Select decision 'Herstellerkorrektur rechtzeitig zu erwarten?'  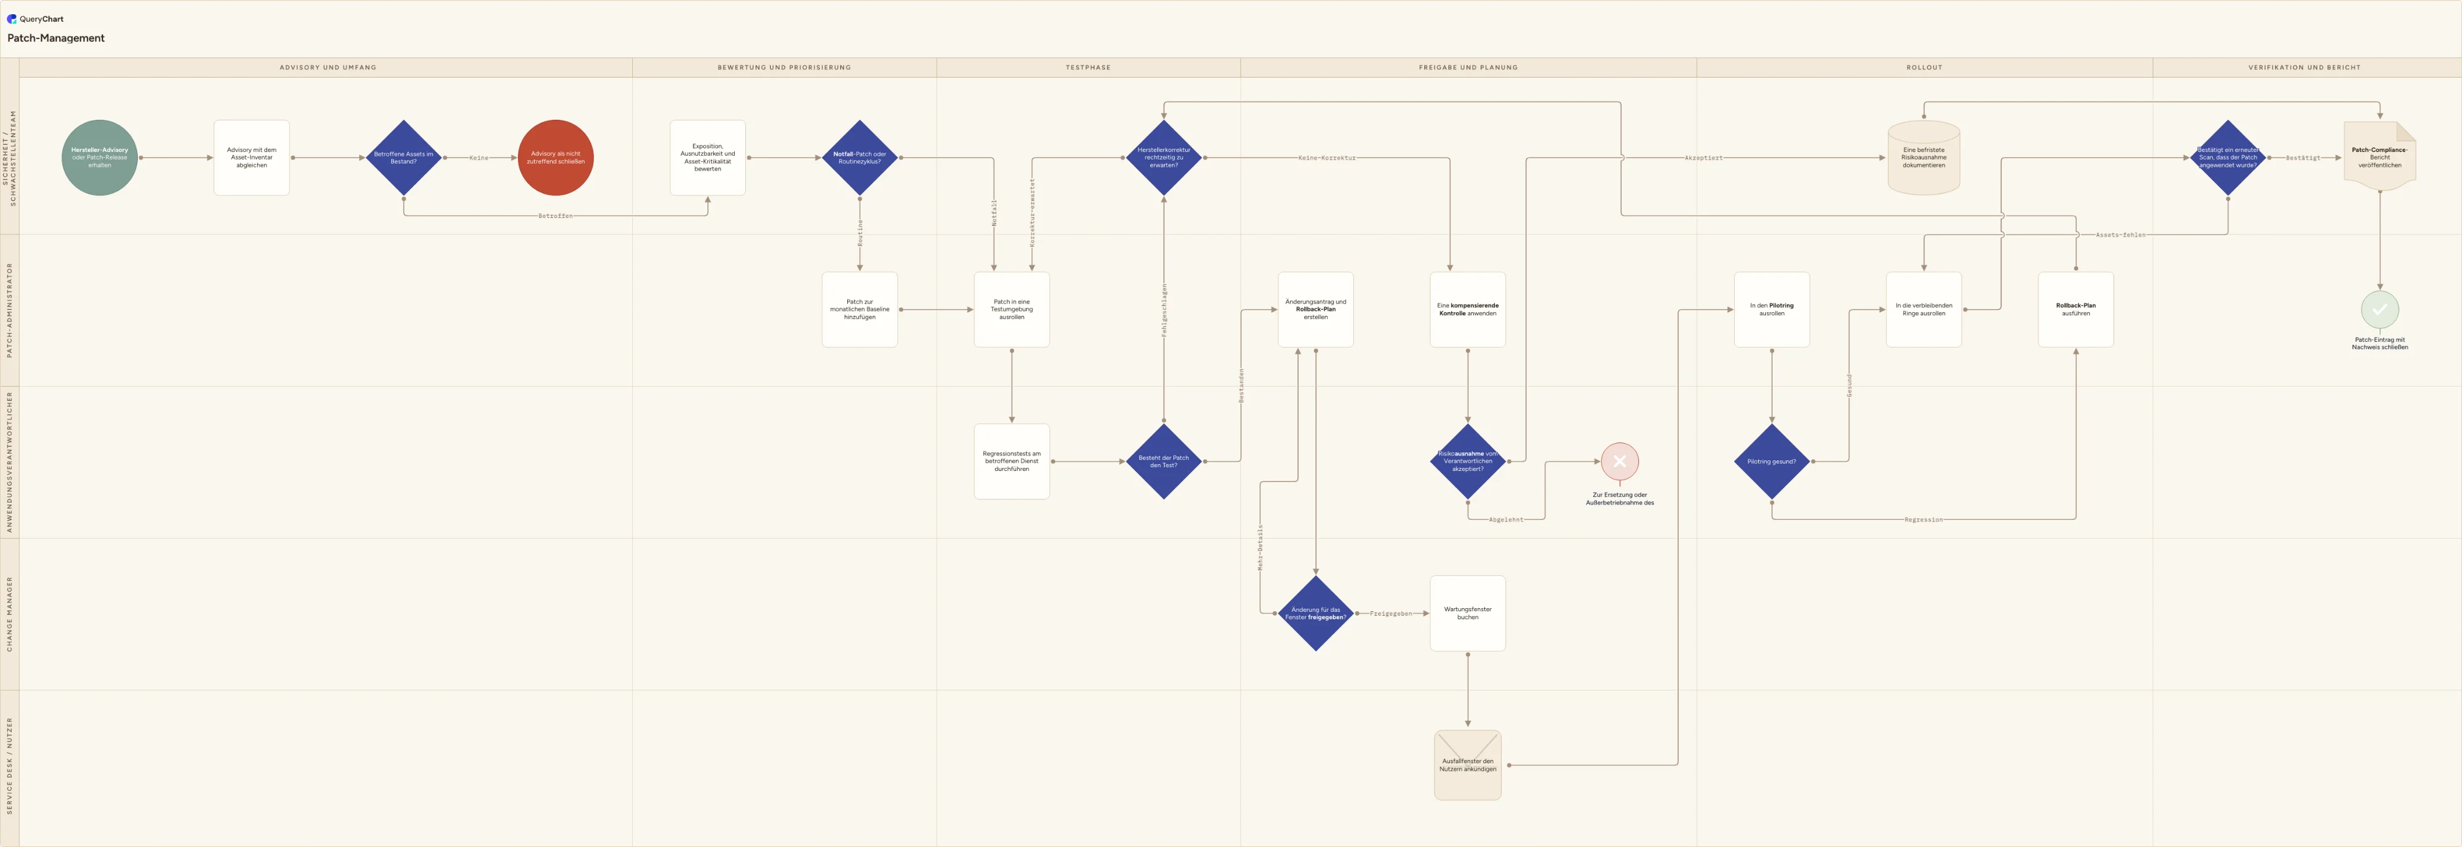[1163, 158]
